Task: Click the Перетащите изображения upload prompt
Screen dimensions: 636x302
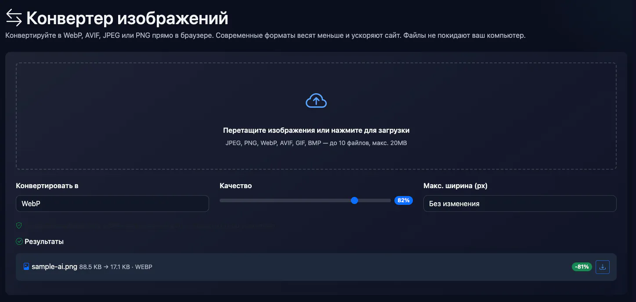Action: point(316,131)
